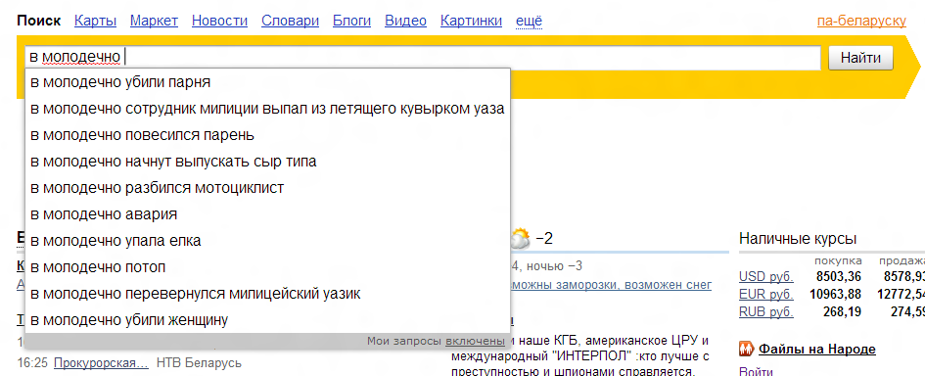The height and width of the screenshot is (376, 925).
Task: Go to the Новости section
Action: click(x=219, y=22)
